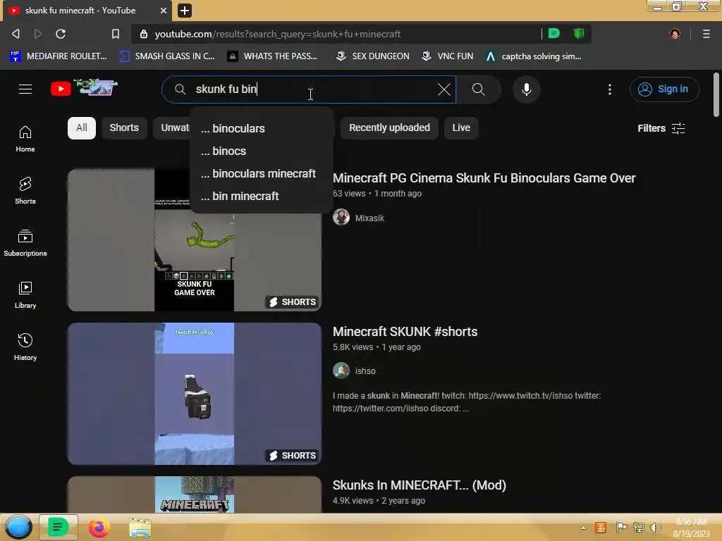Open the Windows Start orb

18,527
